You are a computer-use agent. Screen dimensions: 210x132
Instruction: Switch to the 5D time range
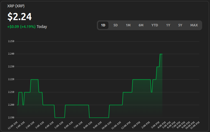116,25
